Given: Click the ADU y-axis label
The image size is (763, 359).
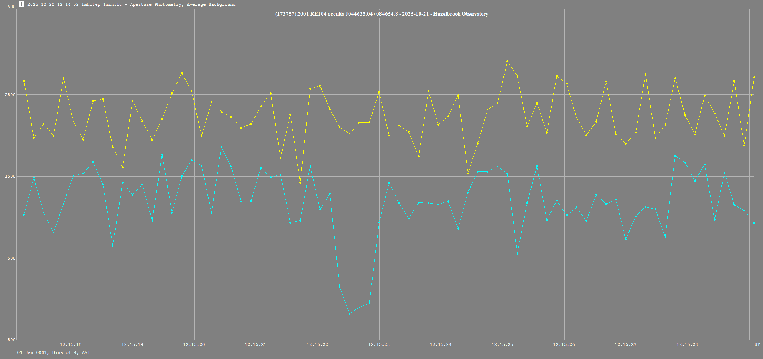Looking at the screenshot, I should click(x=12, y=7).
